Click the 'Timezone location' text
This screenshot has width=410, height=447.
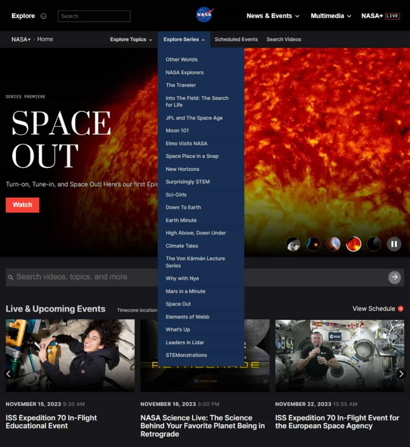coord(137,310)
